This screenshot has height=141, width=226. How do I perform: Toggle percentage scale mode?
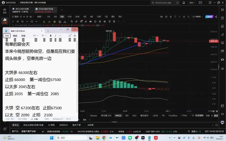(x=212, y=116)
